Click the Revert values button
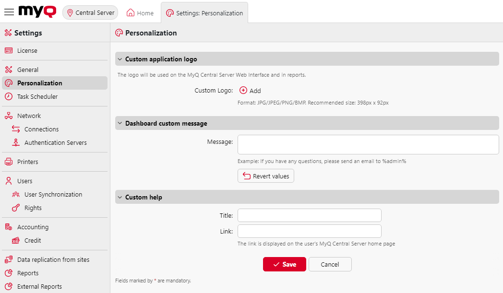 [265, 176]
